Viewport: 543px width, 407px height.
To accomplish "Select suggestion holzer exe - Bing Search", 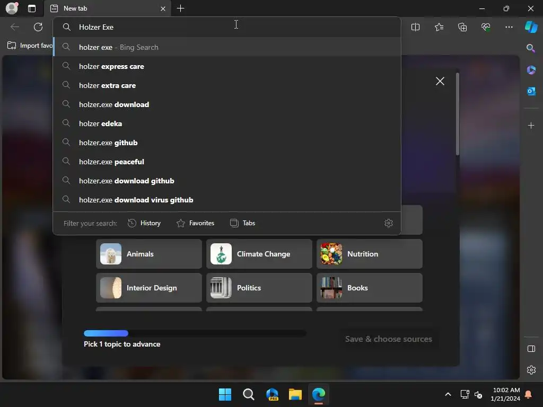I will (x=227, y=47).
